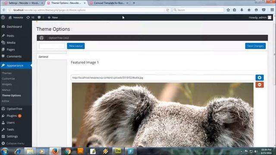
Task: Open Theme Options submenu item
Action: [11, 96]
